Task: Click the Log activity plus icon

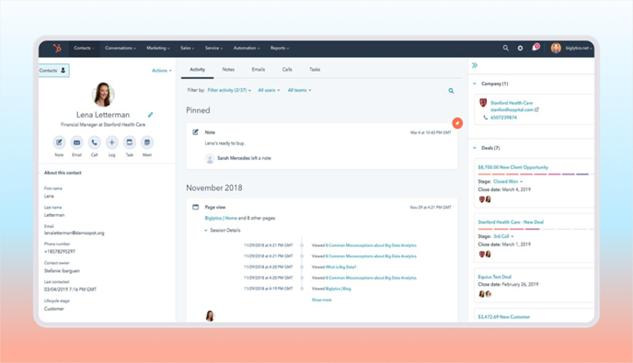Action: point(112,142)
